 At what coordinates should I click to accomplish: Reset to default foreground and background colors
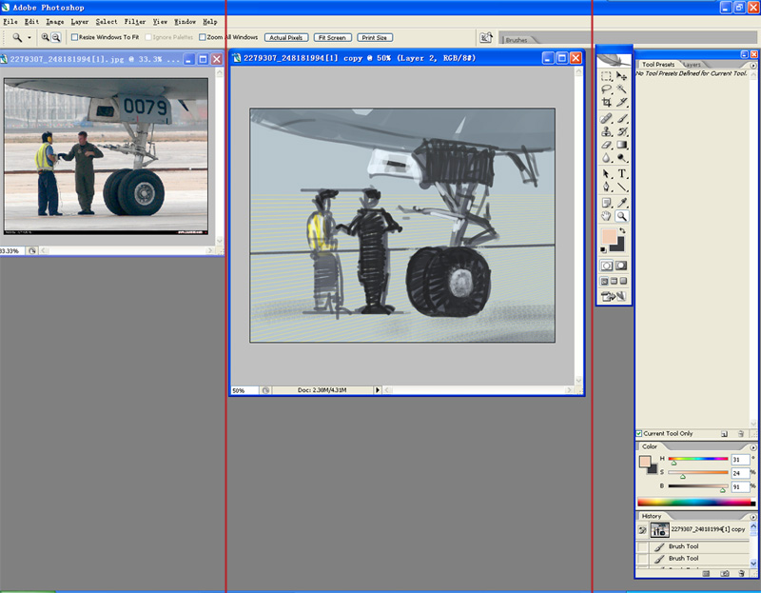[x=603, y=249]
